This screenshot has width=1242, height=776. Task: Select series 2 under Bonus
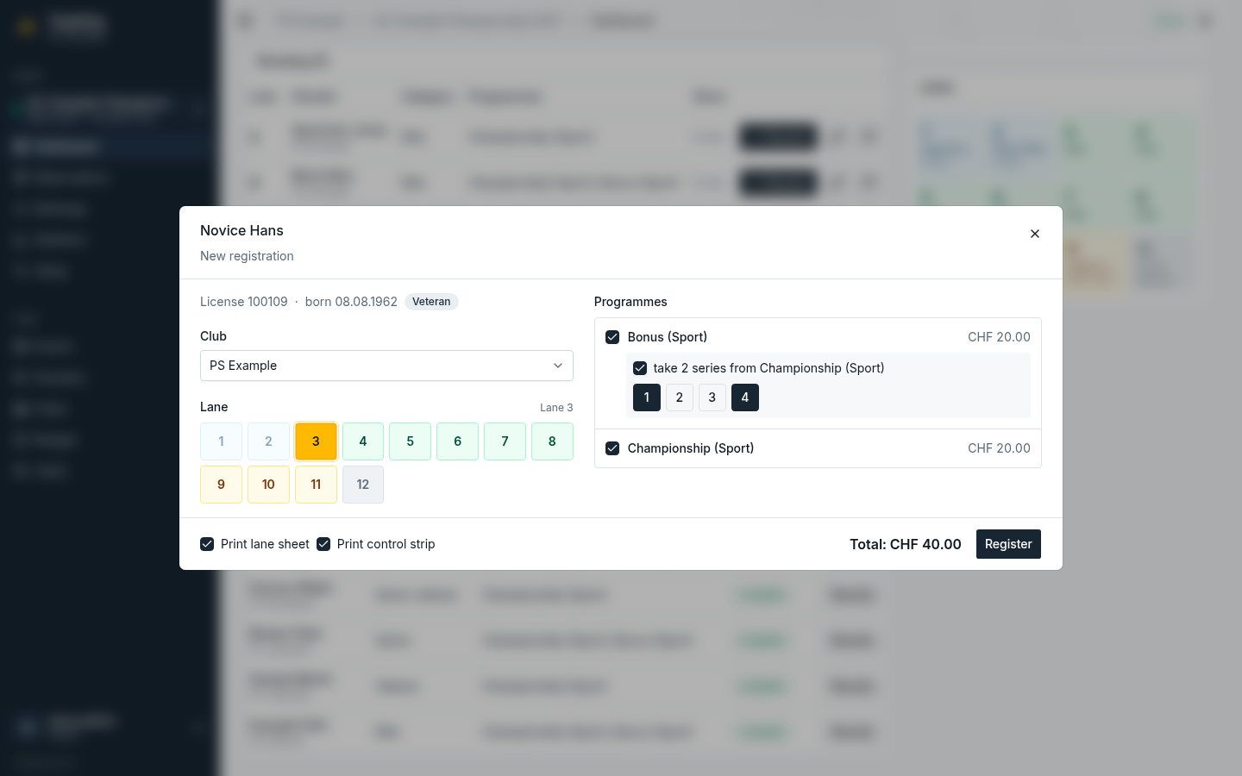680,397
